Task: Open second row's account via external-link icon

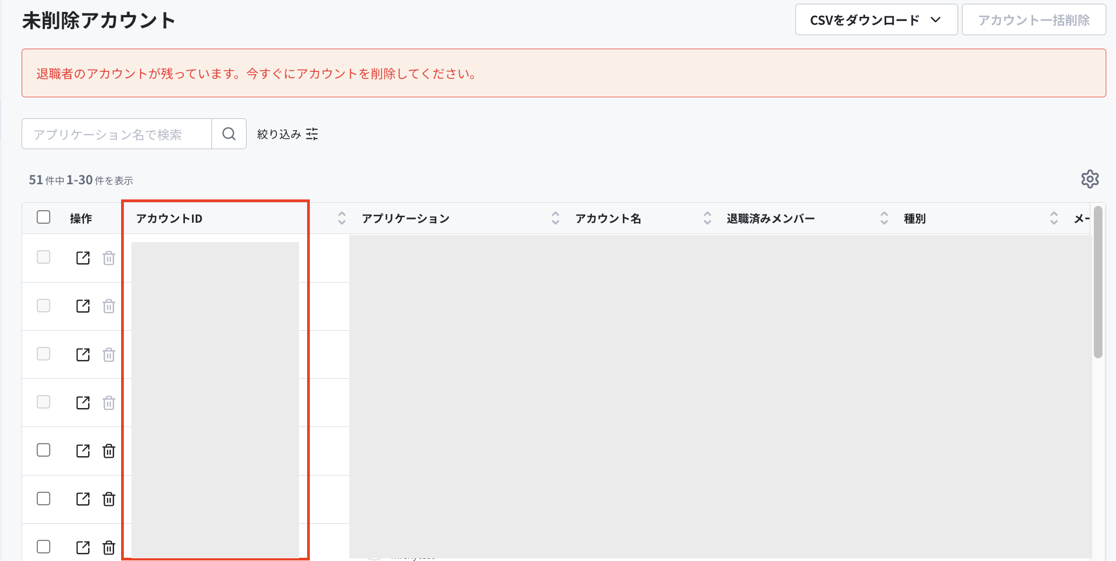Action: click(x=83, y=306)
